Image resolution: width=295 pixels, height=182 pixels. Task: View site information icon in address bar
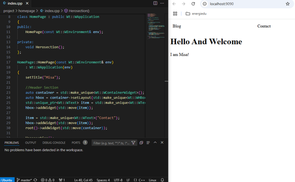point(205,4)
